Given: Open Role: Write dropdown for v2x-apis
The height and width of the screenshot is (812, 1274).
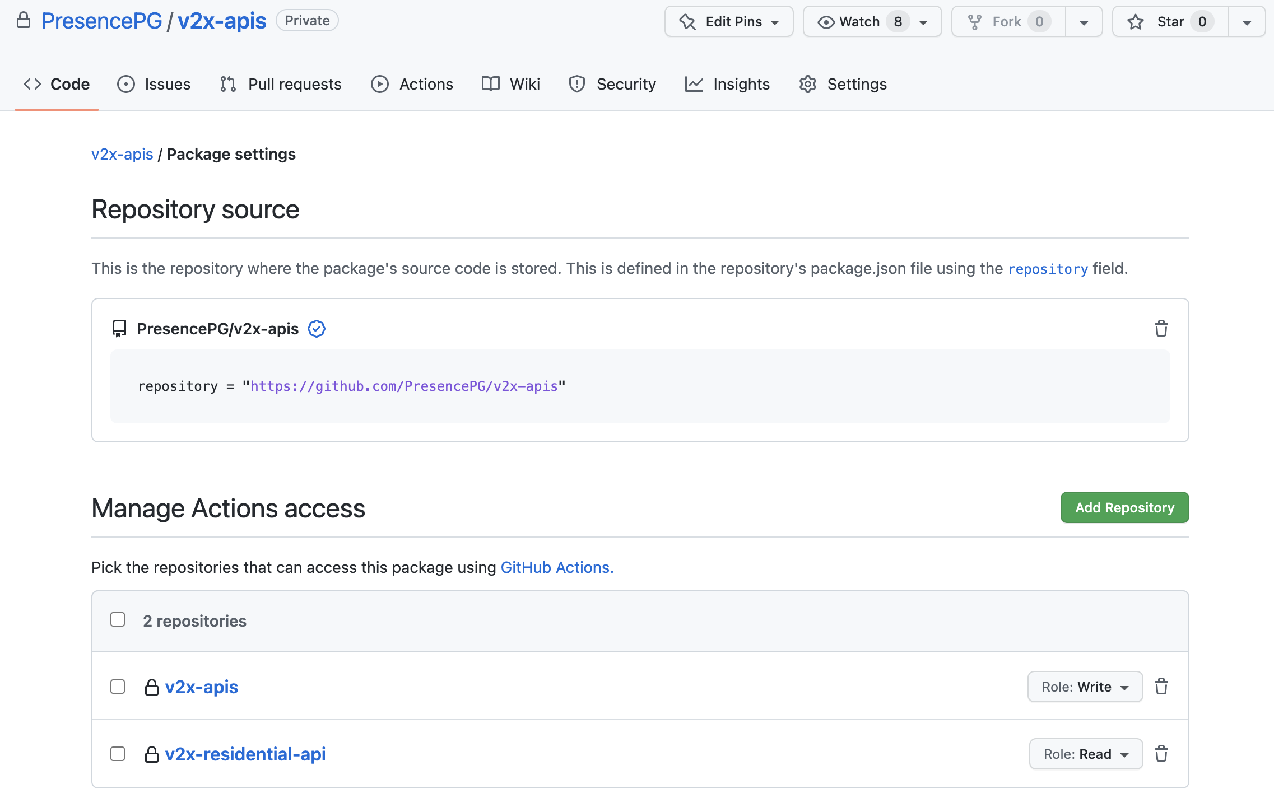Looking at the screenshot, I should coord(1085,687).
